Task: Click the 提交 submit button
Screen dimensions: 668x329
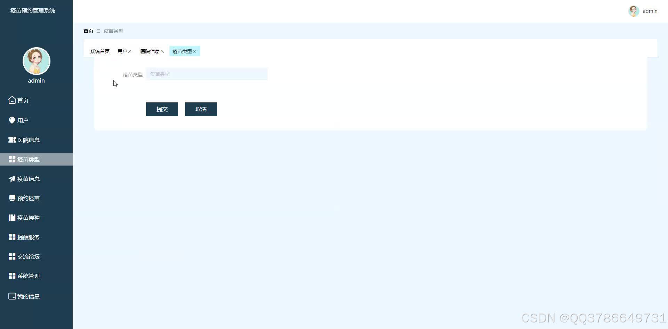Action: (162, 109)
